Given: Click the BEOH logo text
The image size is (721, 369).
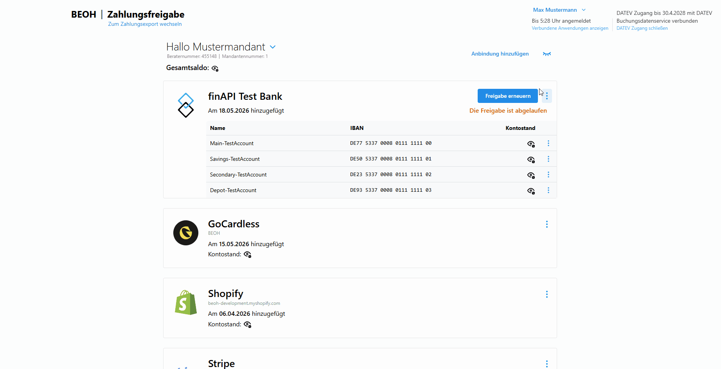Looking at the screenshot, I should pyautogui.click(x=84, y=14).
